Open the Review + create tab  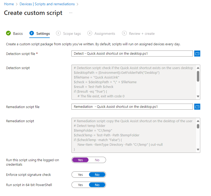[142, 33]
